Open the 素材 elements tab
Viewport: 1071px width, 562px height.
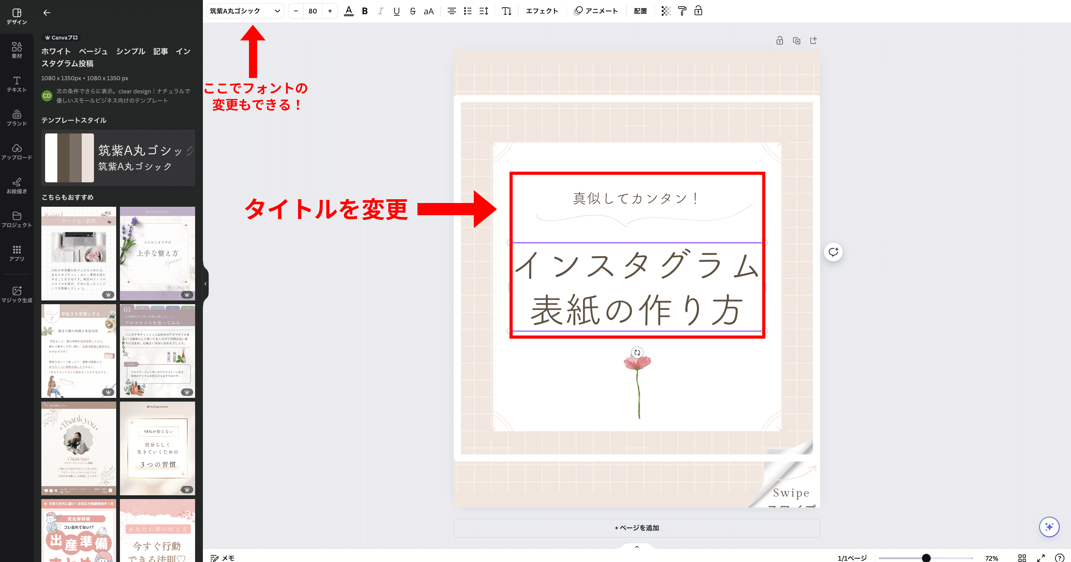(17, 50)
